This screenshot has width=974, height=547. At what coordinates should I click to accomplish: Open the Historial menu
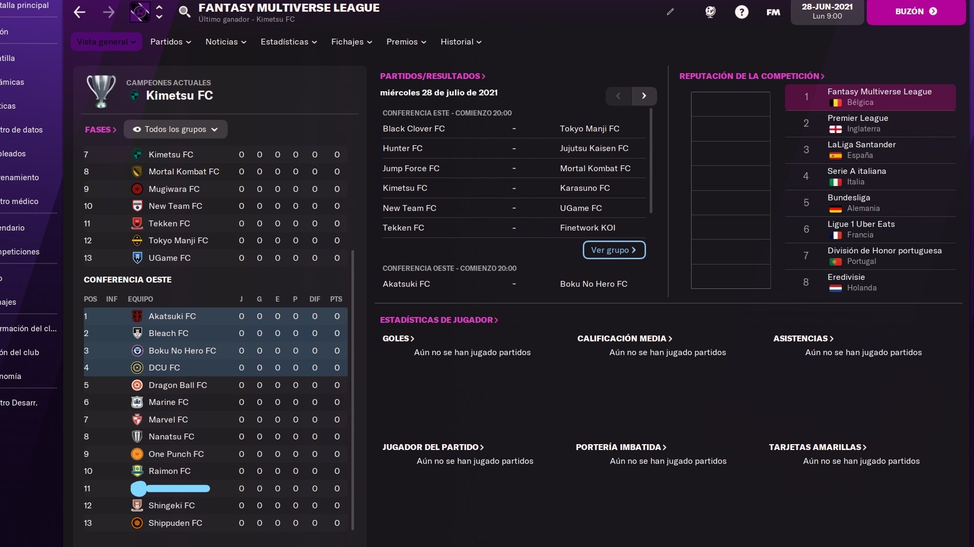tap(461, 42)
